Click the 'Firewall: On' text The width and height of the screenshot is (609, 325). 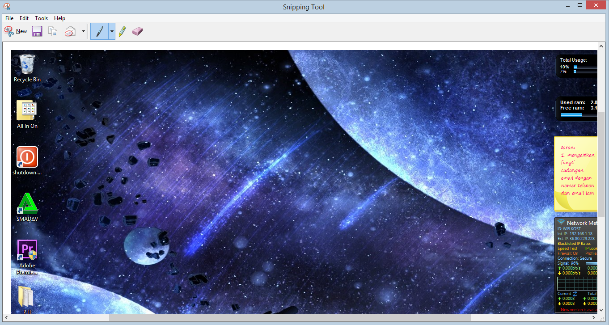tap(568, 253)
